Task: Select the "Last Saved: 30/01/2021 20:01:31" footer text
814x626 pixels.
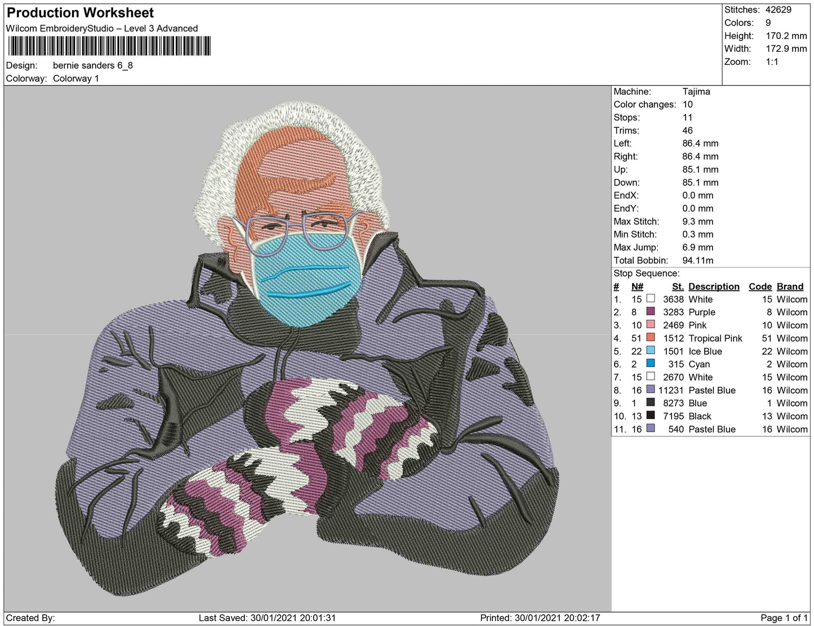Action: [267, 618]
